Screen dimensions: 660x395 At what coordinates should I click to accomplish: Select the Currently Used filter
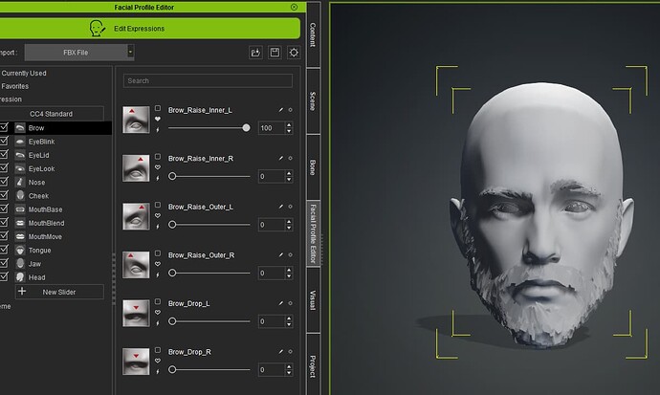coord(24,73)
